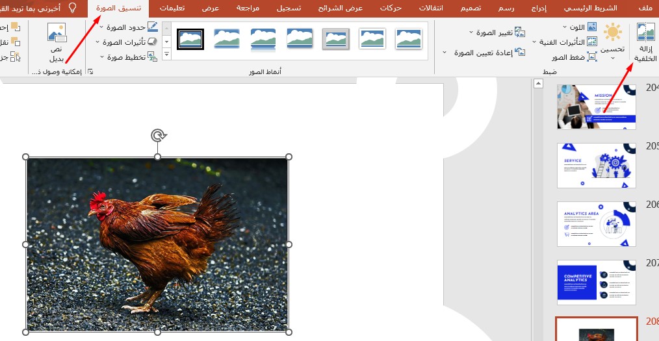Click the Selection Pane icon with cursor
Viewport: 659px width, 341px height.
coord(15,57)
